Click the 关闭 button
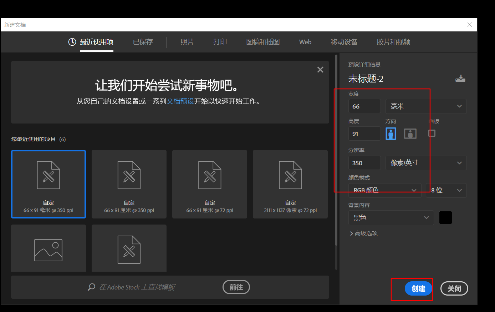Screen dimensions: 495x312 click(x=454, y=288)
